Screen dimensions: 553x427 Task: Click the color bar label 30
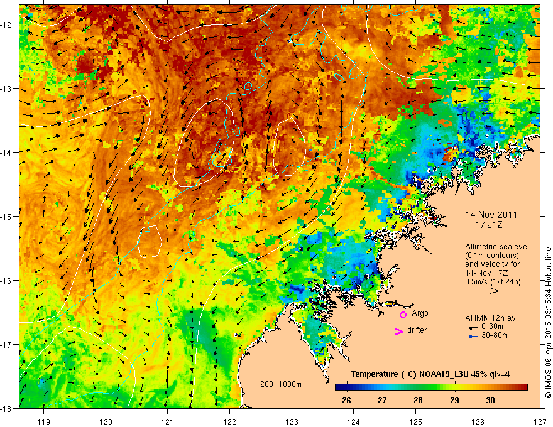point(490,400)
